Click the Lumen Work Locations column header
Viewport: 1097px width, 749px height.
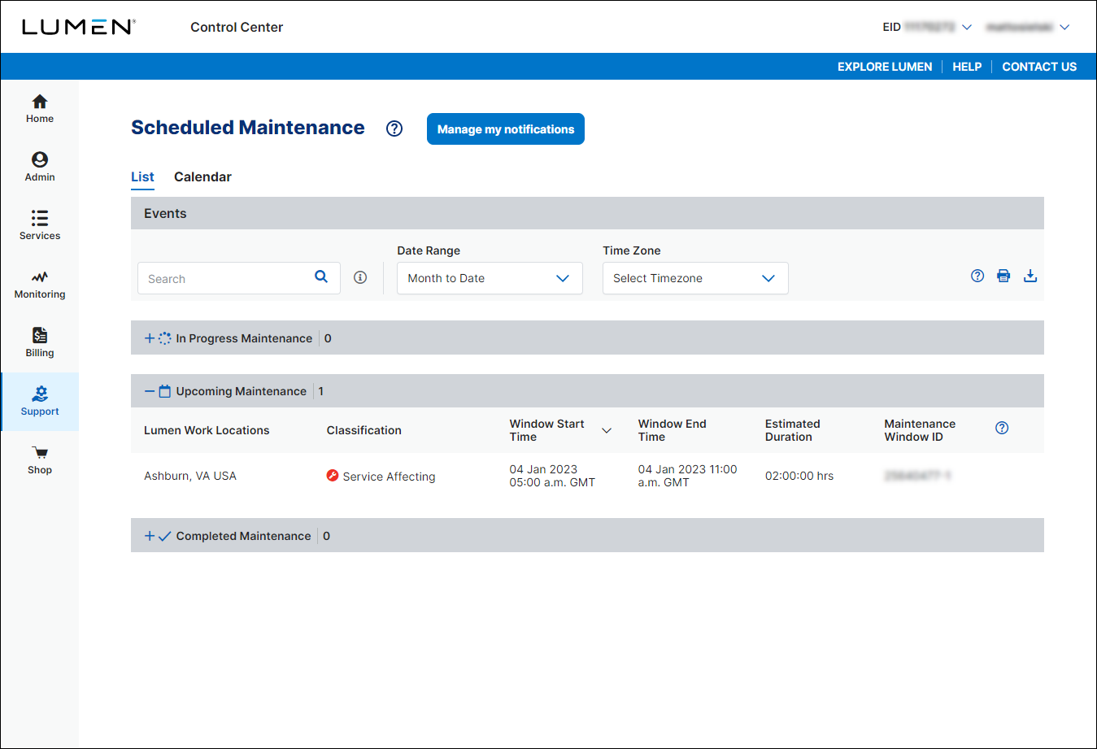click(x=207, y=430)
